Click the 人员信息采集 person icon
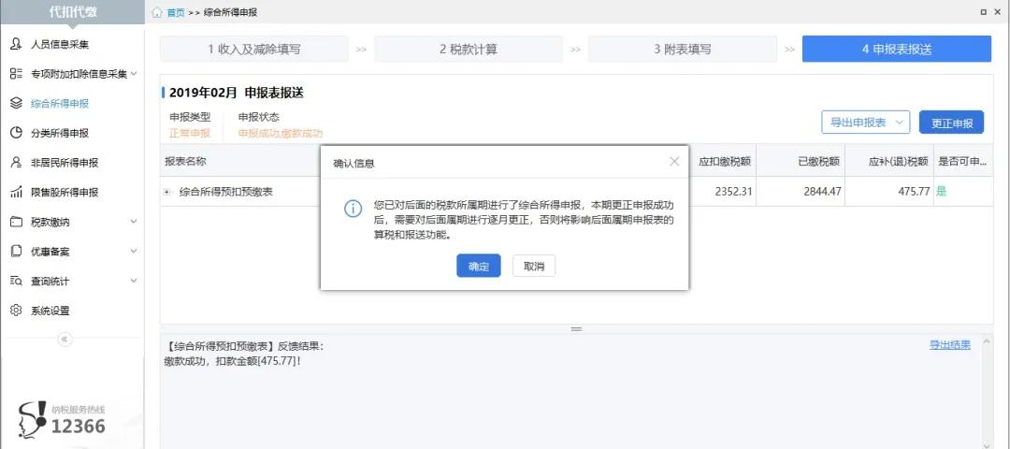Image resolution: width=1010 pixels, height=449 pixels. 17,44
